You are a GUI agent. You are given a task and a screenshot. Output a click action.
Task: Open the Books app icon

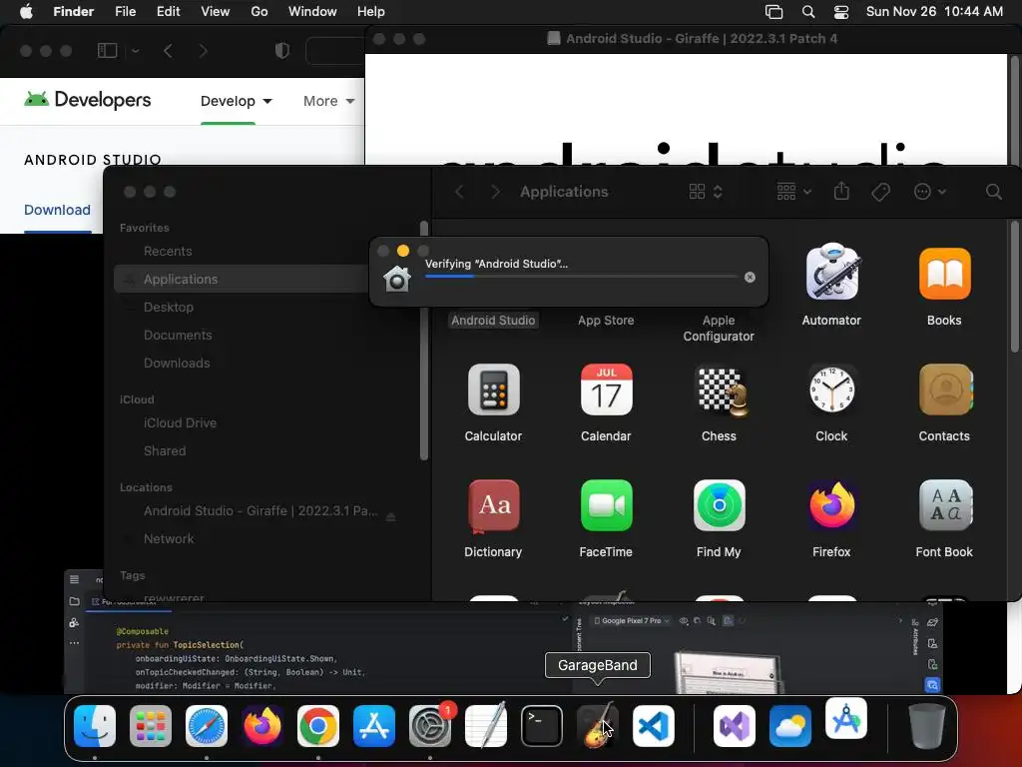coord(944,274)
